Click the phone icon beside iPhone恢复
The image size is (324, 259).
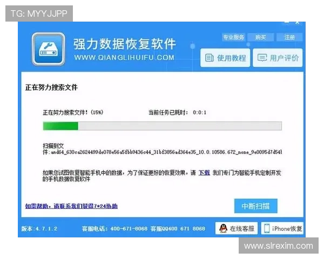pos(267,229)
